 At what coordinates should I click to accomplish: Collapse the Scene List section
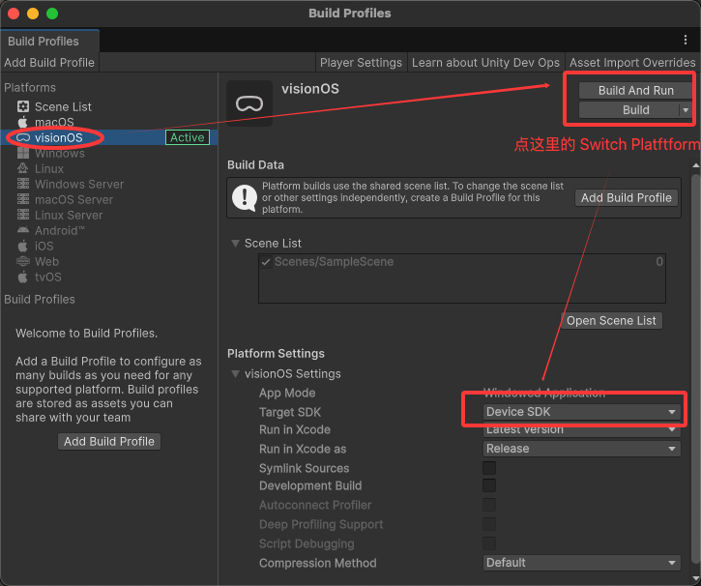click(x=235, y=243)
